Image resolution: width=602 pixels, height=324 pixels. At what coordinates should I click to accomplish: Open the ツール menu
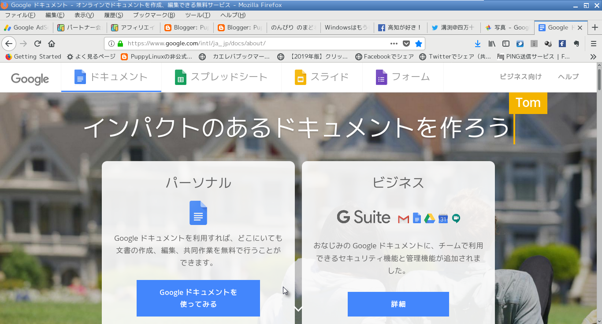click(197, 15)
